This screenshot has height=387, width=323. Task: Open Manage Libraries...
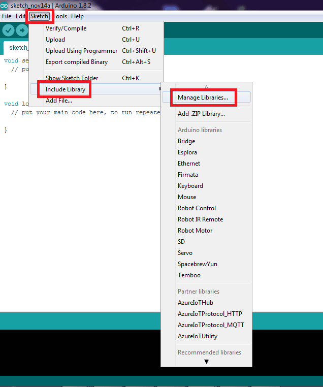(x=206, y=97)
